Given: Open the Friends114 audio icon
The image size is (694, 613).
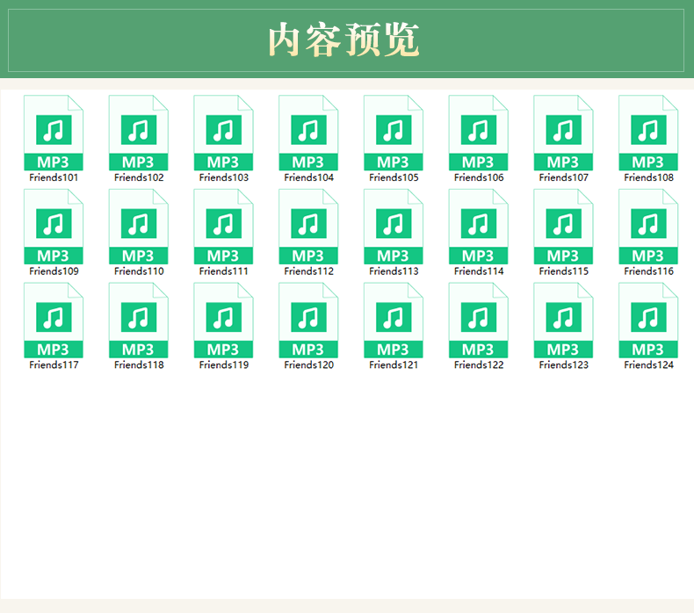Looking at the screenshot, I should [479, 227].
